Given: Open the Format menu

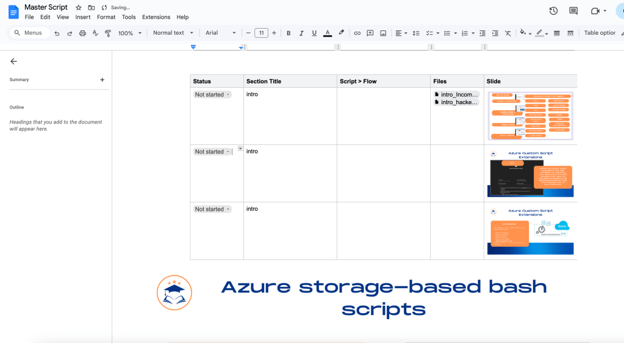Looking at the screenshot, I should pyautogui.click(x=106, y=17).
